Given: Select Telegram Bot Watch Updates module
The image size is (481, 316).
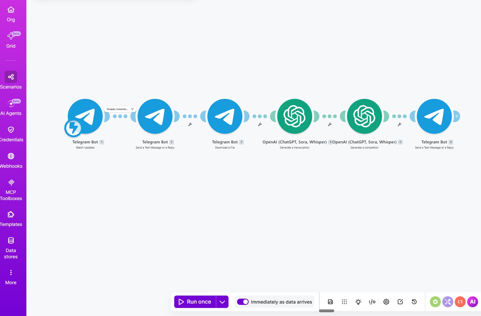Looking at the screenshot, I should point(85,116).
